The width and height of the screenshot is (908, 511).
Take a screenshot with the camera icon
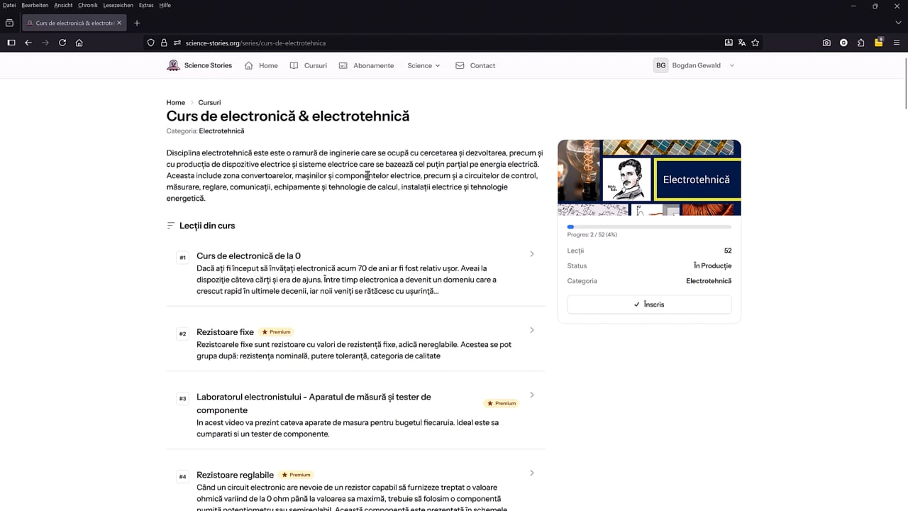(826, 43)
